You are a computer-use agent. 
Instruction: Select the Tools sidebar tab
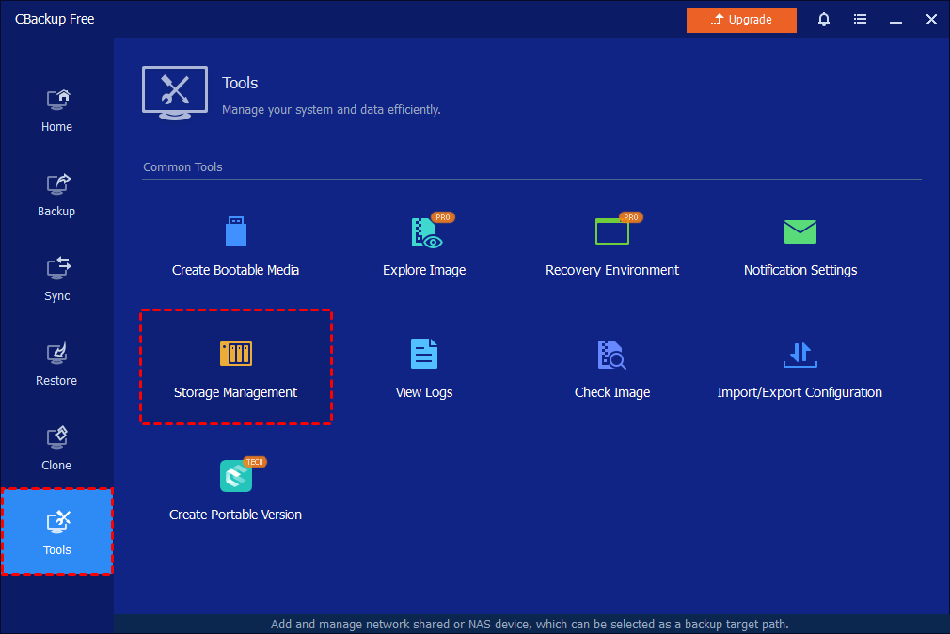(x=56, y=532)
